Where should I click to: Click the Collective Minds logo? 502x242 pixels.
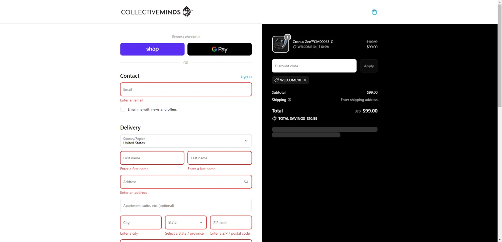pos(157,12)
